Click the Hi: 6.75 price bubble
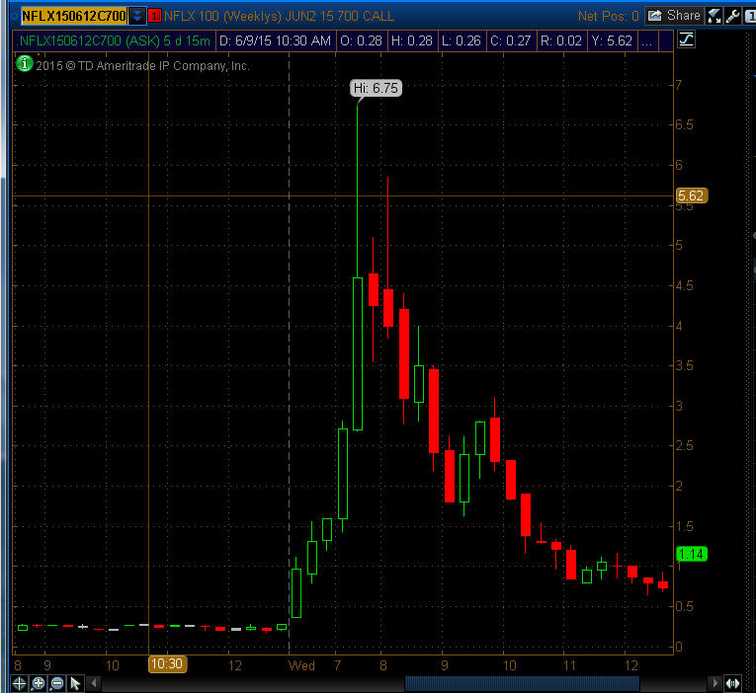The width and height of the screenshot is (756, 693). pos(377,89)
